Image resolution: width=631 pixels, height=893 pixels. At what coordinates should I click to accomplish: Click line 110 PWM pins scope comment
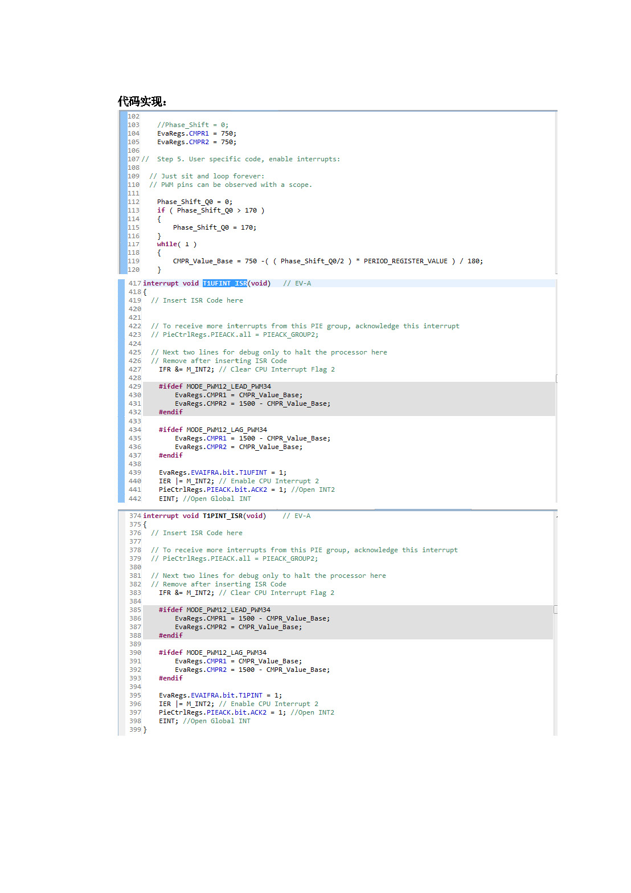click(x=231, y=185)
